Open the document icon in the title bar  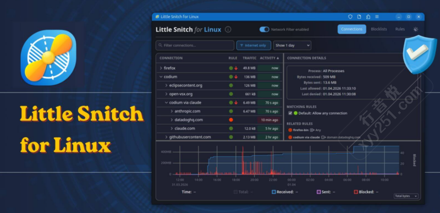click(359, 17)
